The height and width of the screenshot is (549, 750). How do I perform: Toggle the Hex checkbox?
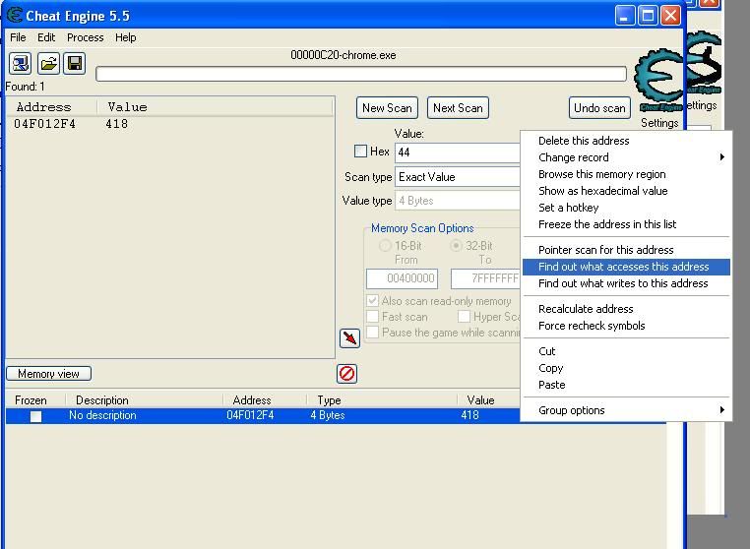click(x=360, y=152)
